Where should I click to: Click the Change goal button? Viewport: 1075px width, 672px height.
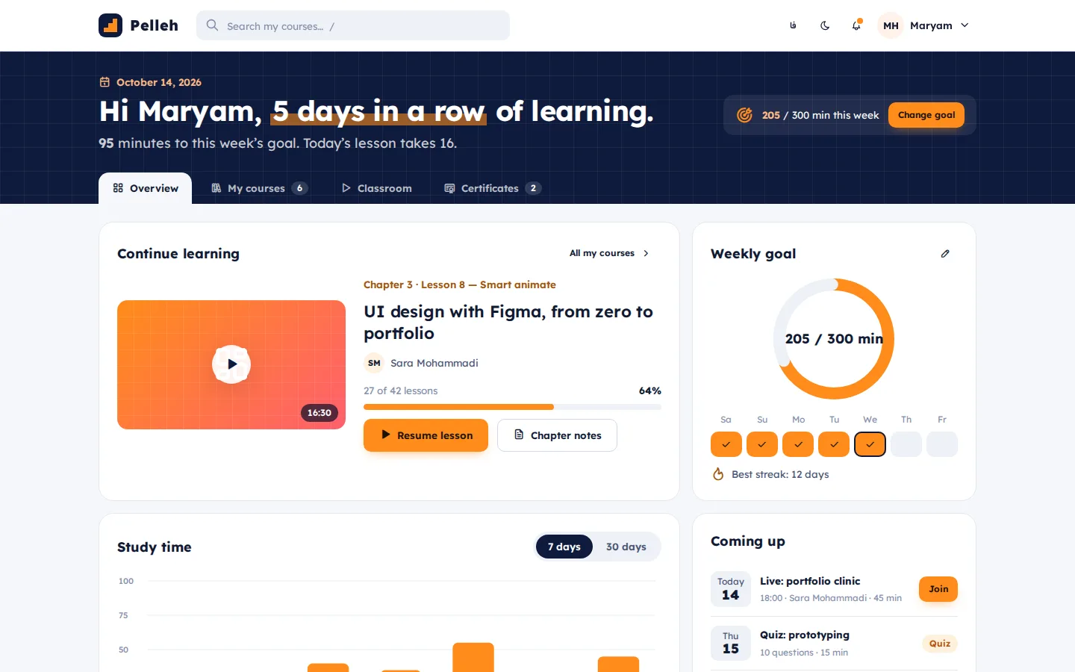(926, 115)
